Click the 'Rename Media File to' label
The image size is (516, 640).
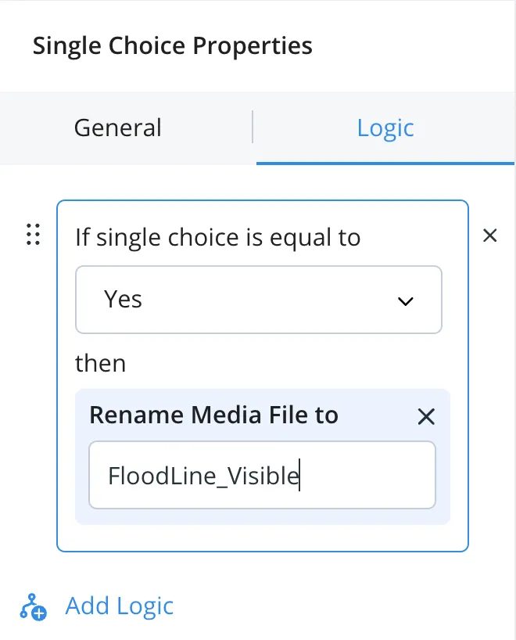(213, 415)
